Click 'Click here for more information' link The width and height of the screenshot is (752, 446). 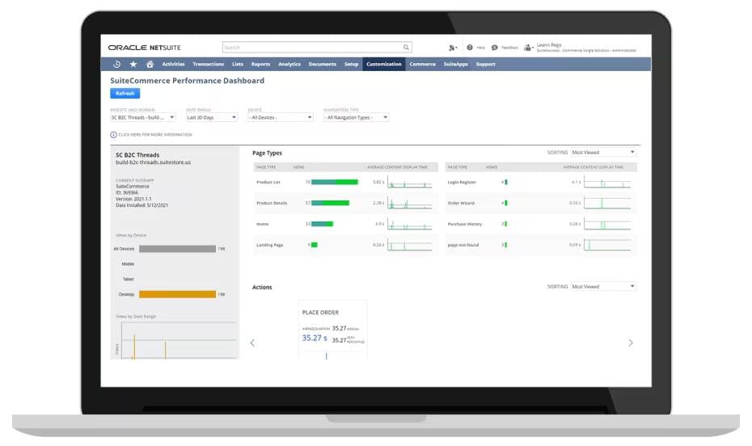[155, 135]
